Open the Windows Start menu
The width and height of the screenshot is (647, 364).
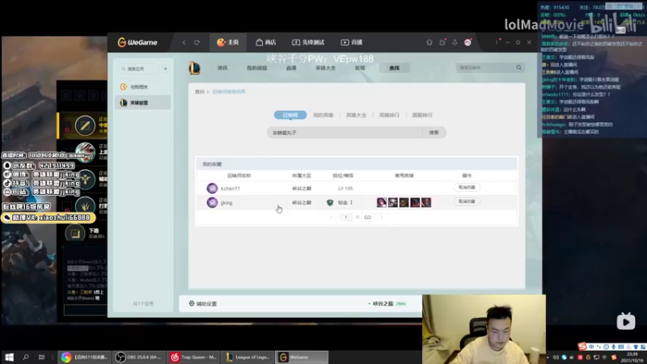9,357
